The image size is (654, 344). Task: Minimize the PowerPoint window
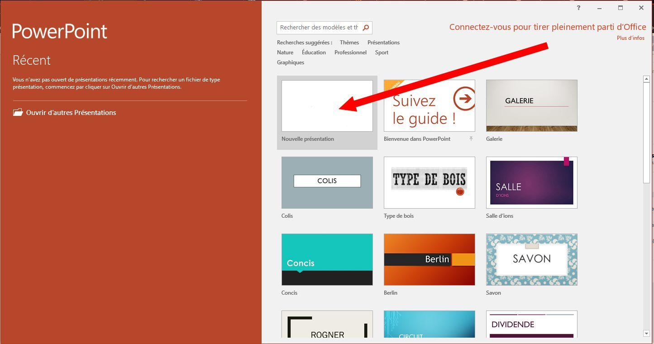(x=600, y=8)
